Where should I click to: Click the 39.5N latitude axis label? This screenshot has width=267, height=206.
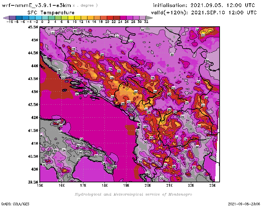(x=33, y=182)
